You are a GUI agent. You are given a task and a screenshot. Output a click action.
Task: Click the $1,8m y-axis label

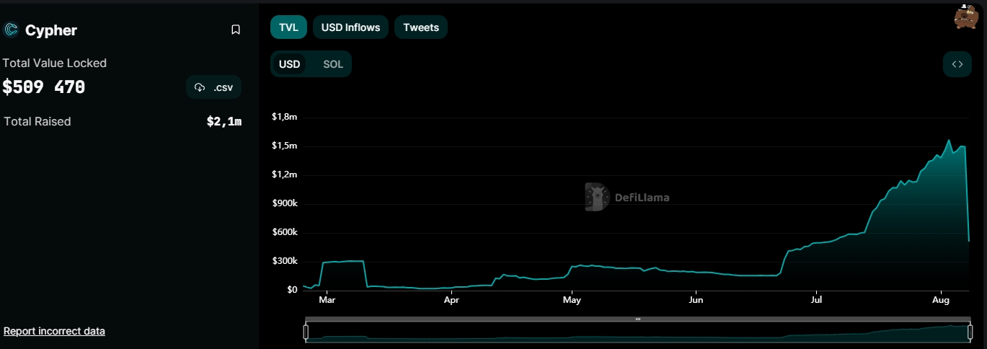[x=284, y=117]
